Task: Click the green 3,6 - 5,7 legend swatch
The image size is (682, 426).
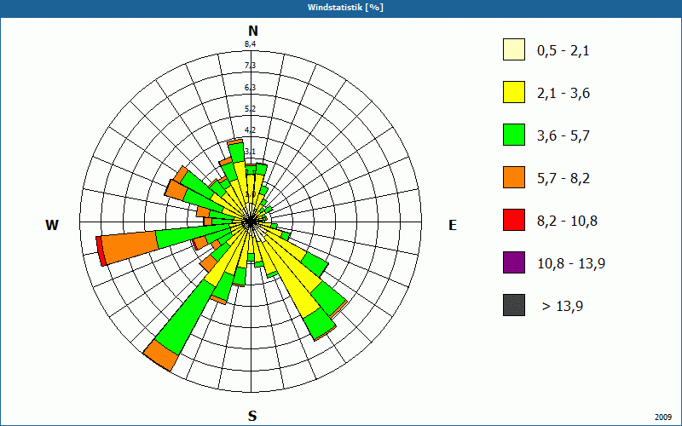Action: tap(514, 135)
